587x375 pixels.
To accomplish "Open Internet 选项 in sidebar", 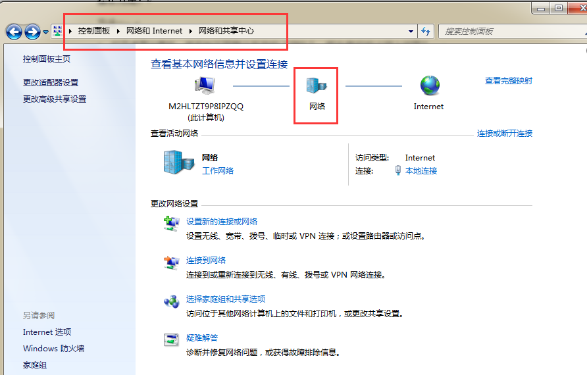I will point(47,332).
